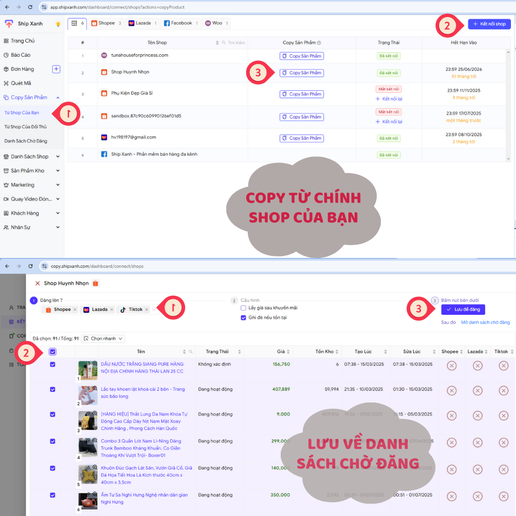Click the Tìm Kiếm search in header
This screenshot has height=516, width=516.
point(233,43)
